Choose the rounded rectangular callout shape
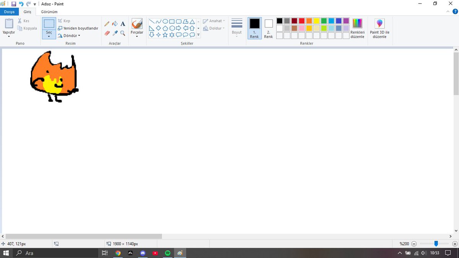The image size is (459, 258). pos(179,35)
